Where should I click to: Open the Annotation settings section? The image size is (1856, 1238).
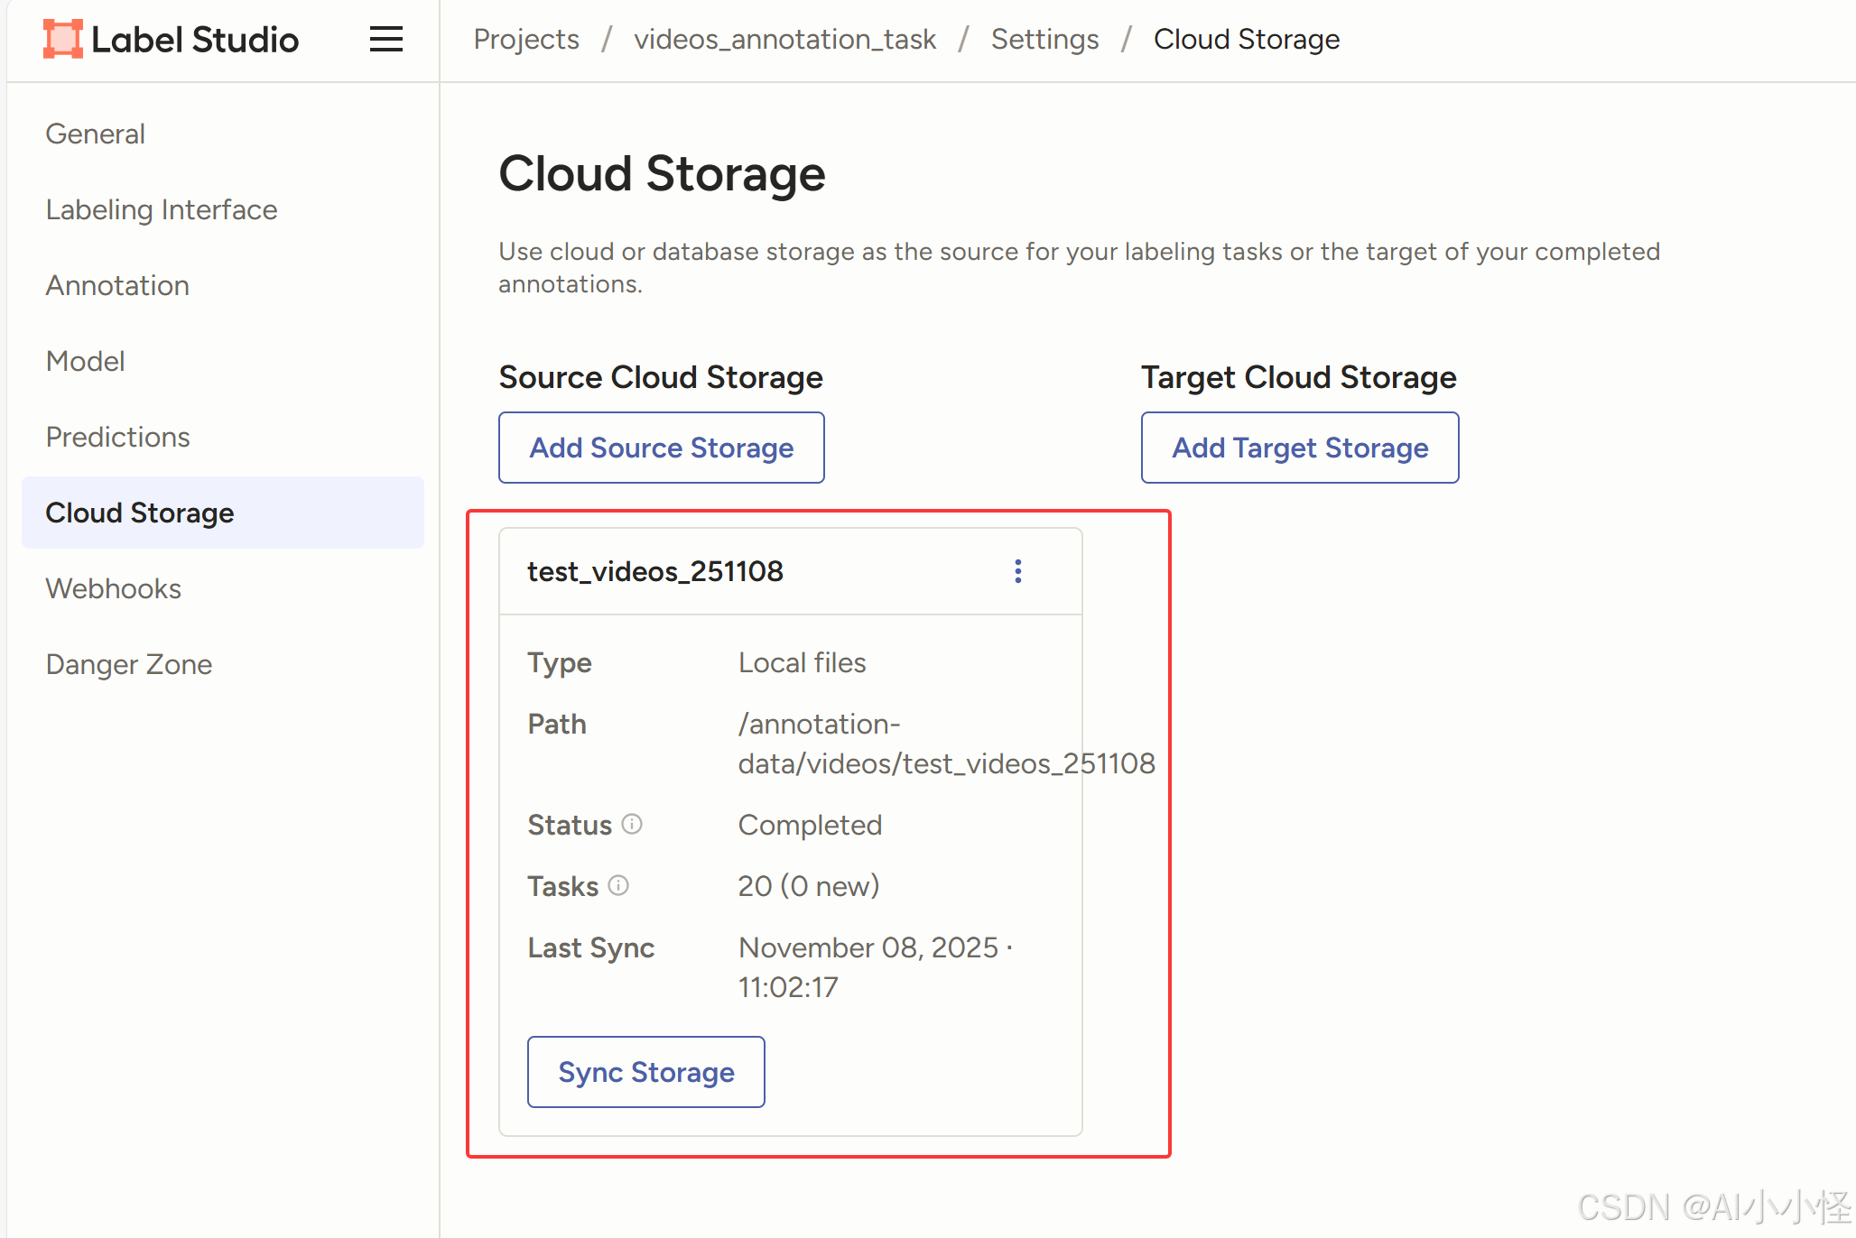coord(117,285)
